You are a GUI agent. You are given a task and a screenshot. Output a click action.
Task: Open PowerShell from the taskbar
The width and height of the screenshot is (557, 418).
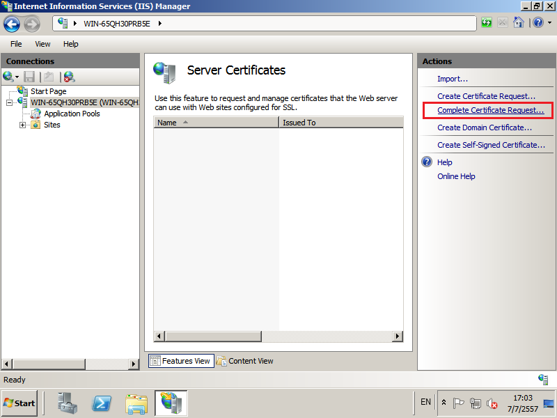click(x=103, y=403)
